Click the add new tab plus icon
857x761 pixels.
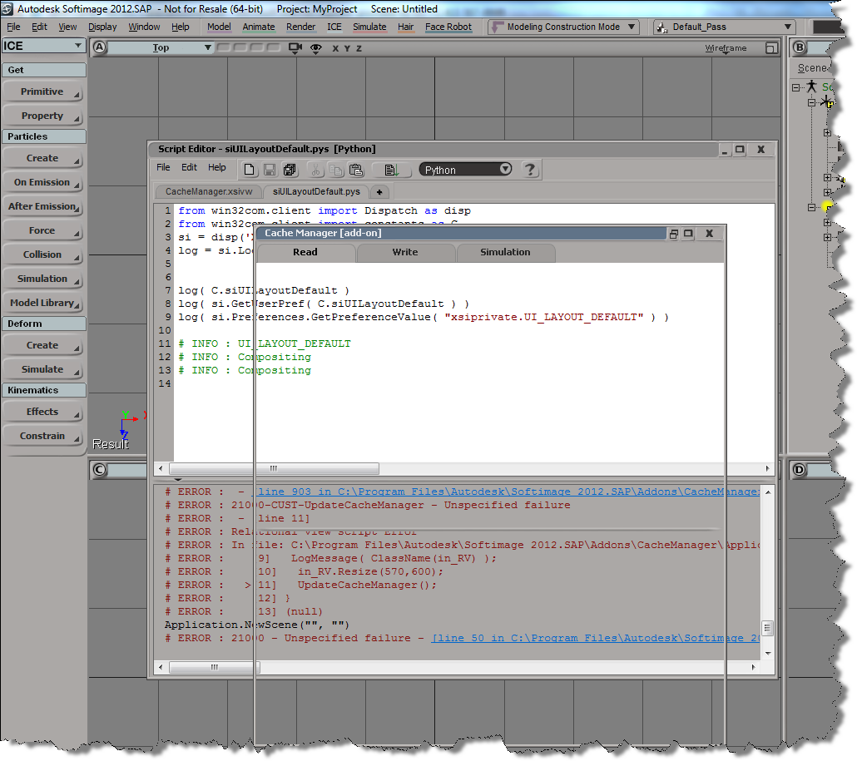tap(379, 192)
